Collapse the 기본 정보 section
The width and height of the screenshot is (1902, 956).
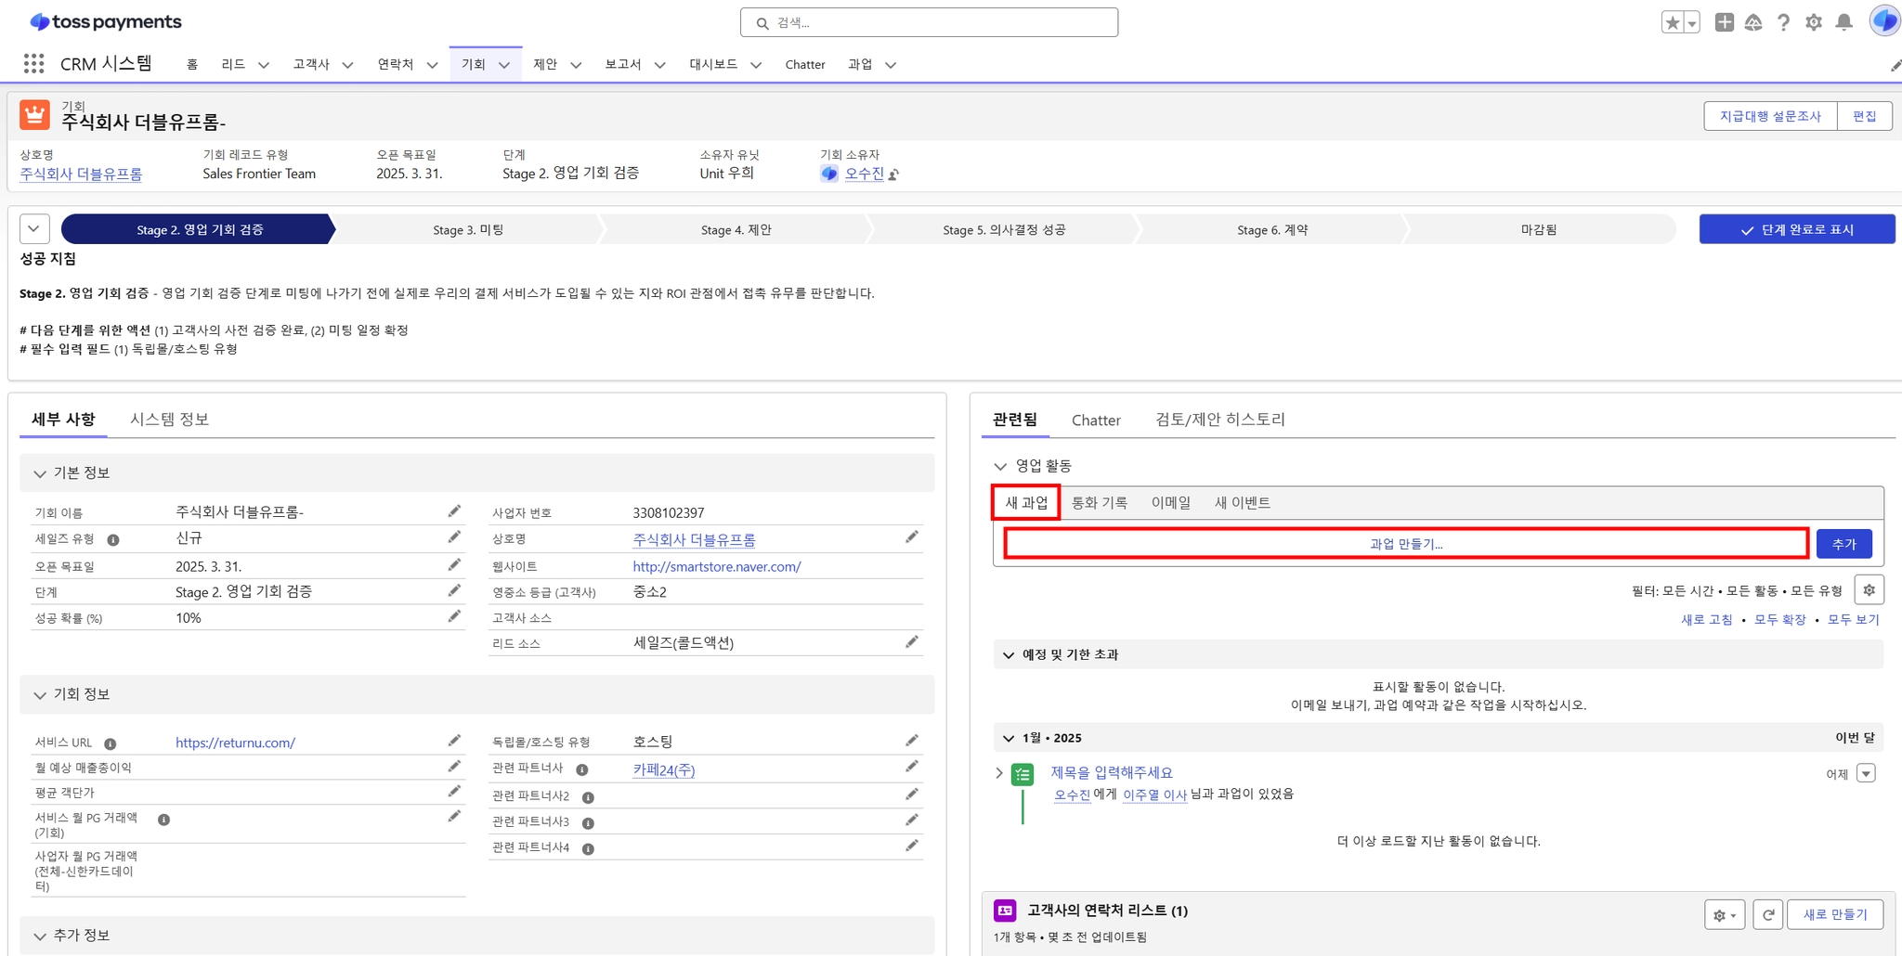click(x=40, y=473)
